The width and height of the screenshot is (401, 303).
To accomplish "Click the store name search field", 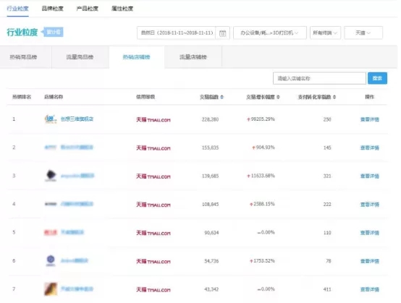I will click(x=319, y=78).
